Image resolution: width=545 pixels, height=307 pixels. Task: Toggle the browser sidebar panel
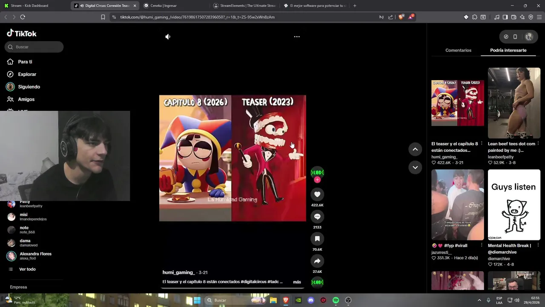pyautogui.click(x=505, y=17)
